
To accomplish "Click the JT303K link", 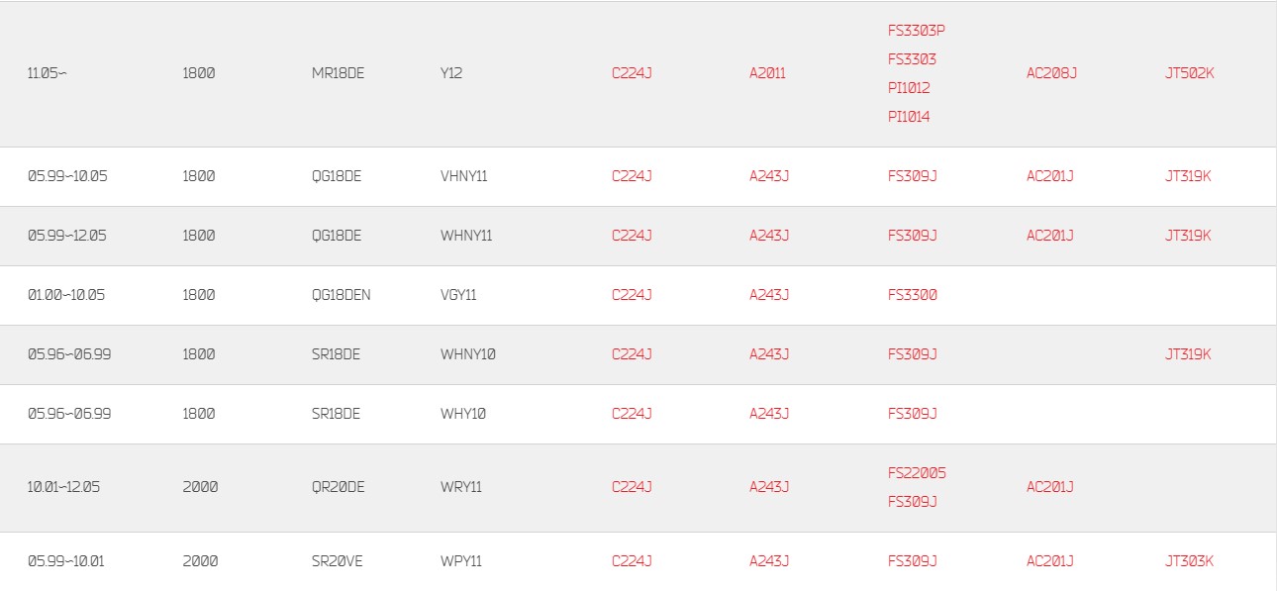I will coord(1189,560).
